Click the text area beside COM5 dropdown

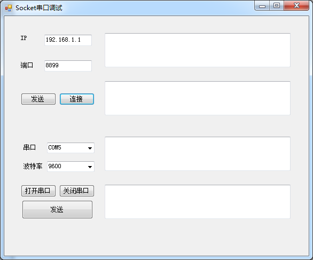click(x=198, y=154)
